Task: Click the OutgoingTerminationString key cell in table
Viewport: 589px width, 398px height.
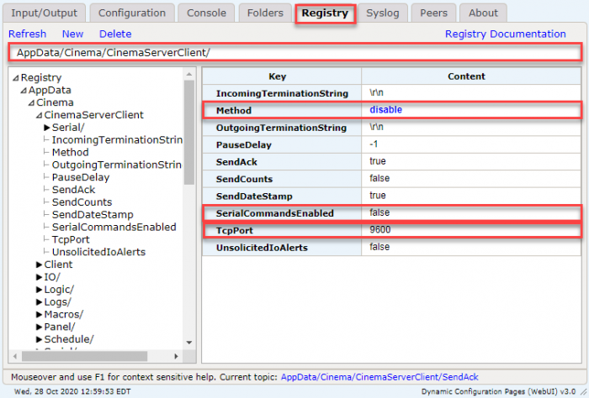Action: (282, 128)
